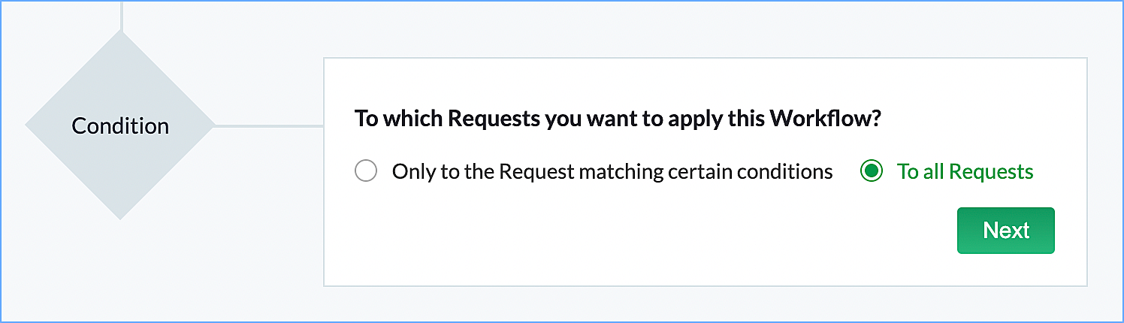Click the horizontal connector line beside Condition
This screenshot has width=1124, height=323.
point(269,125)
